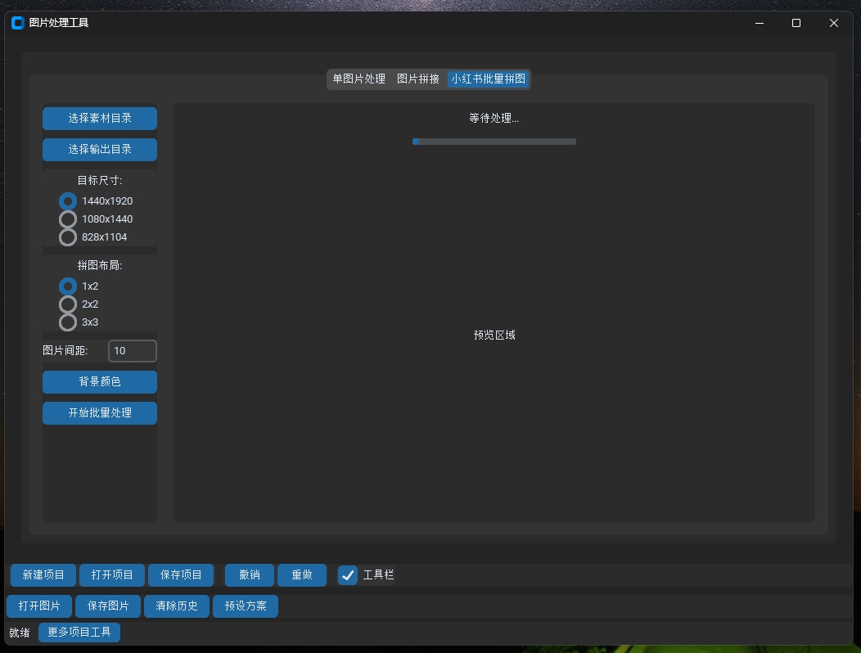861x653 pixels.
Task: Click the 就绪 status text
Action: click(x=19, y=633)
